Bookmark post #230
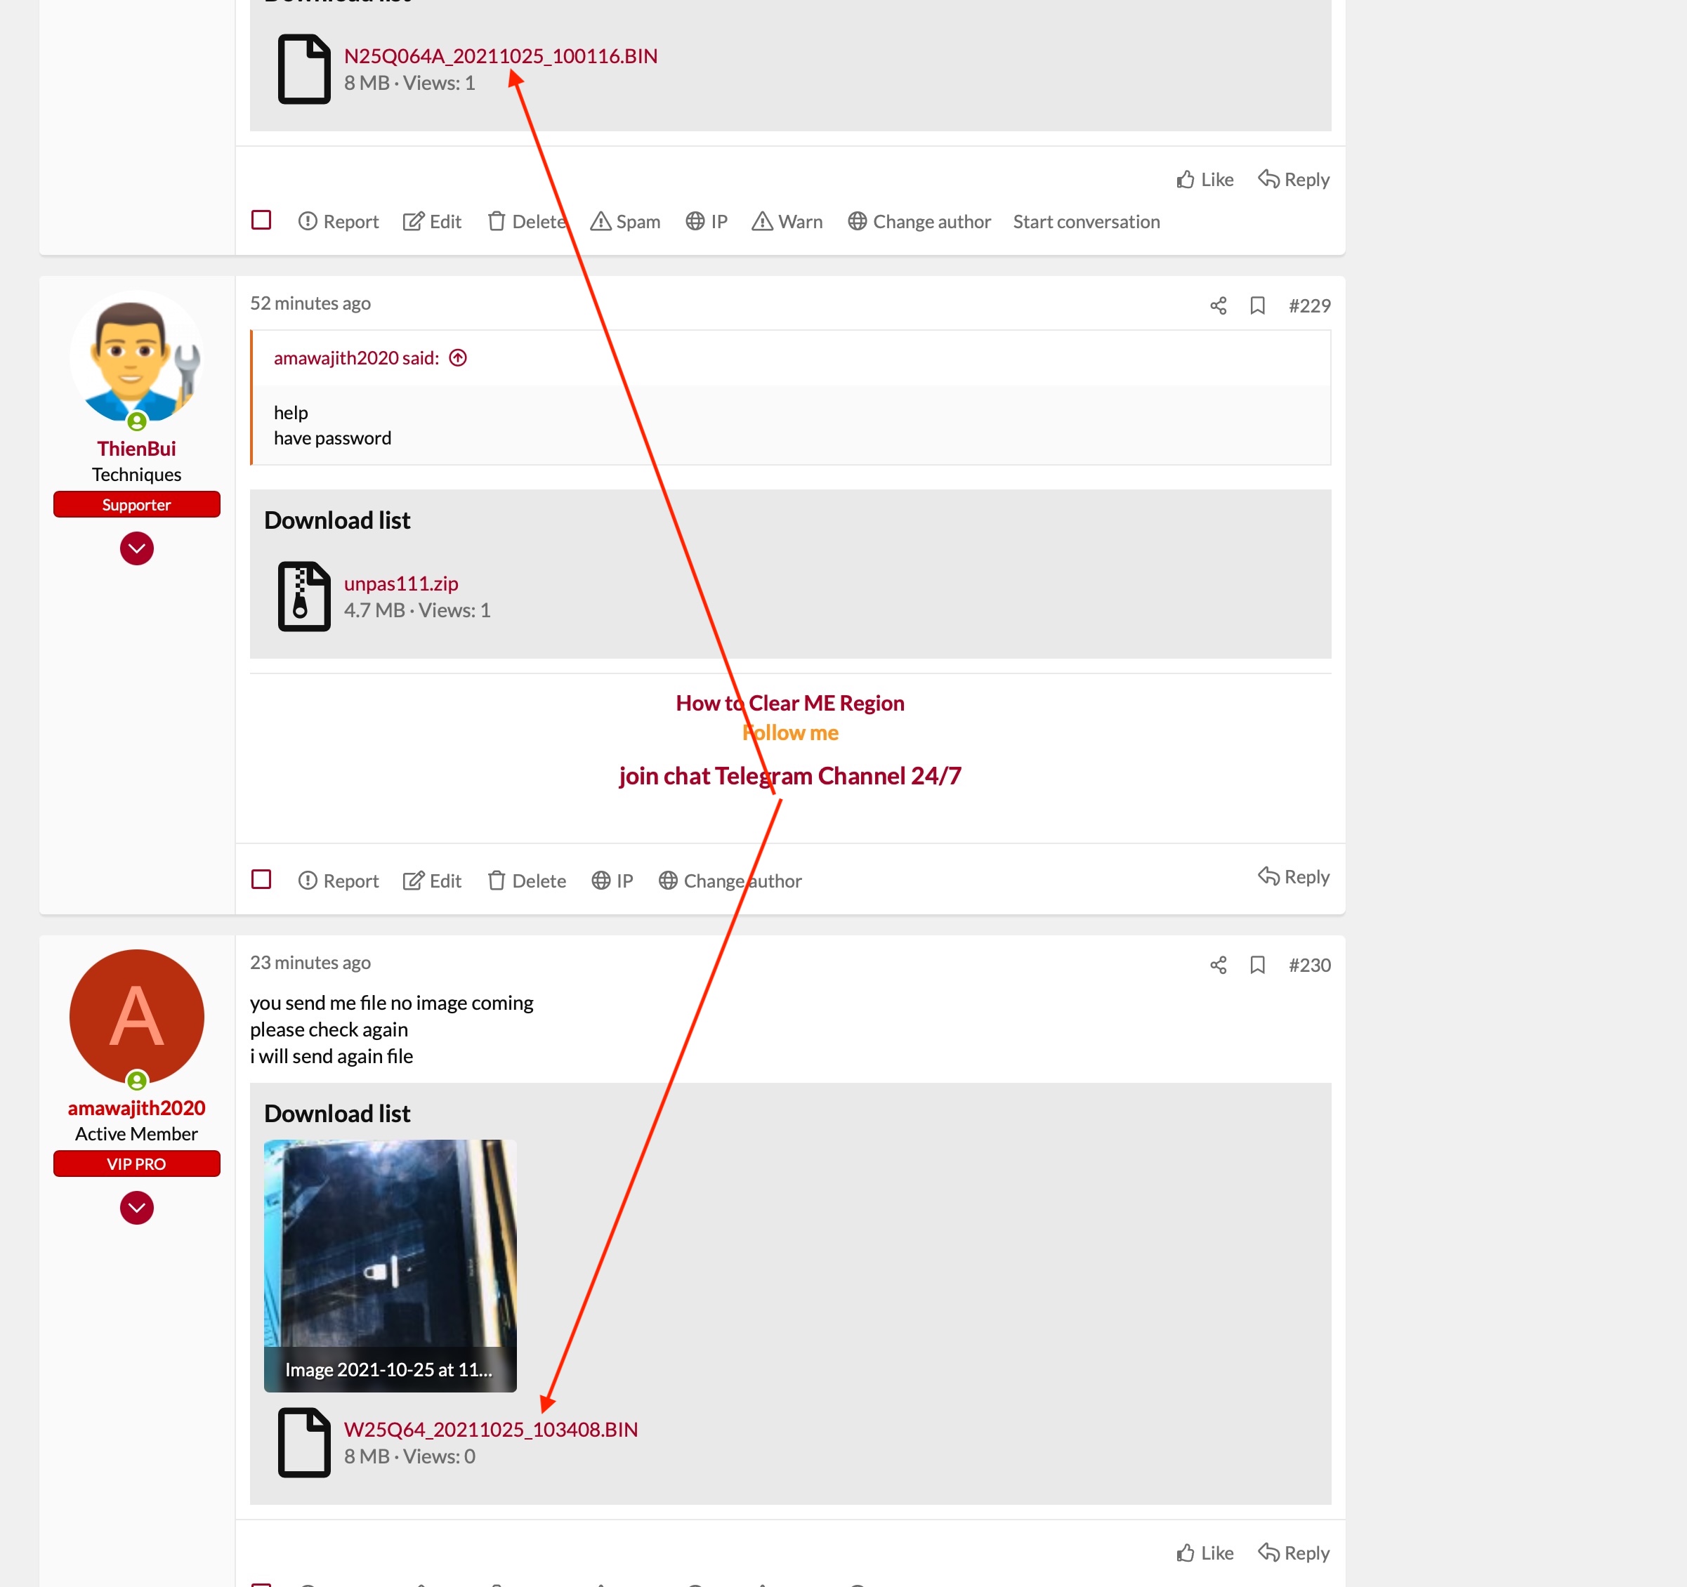 pyautogui.click(x=1256, y=965)
